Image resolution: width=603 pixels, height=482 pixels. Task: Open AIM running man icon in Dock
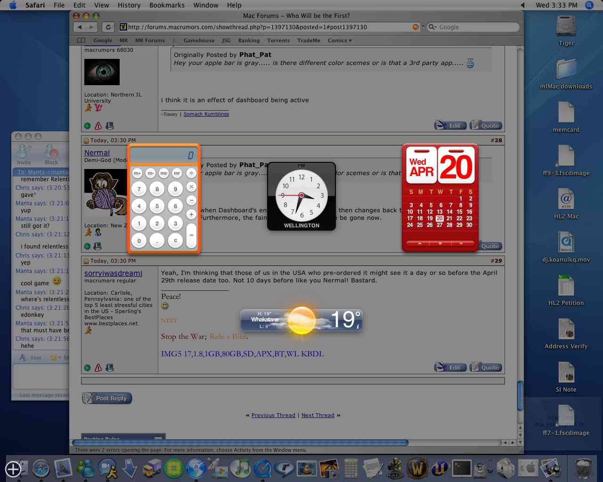(x=108, y=468)
